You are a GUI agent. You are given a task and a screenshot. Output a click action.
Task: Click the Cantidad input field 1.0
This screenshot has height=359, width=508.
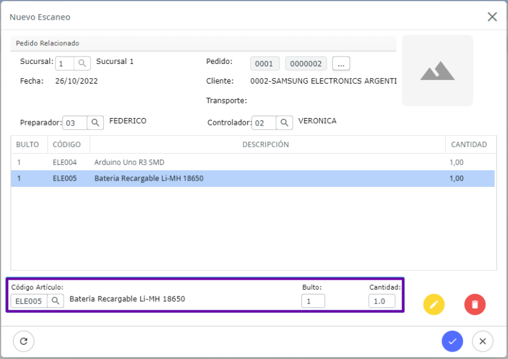pos(382,301)
